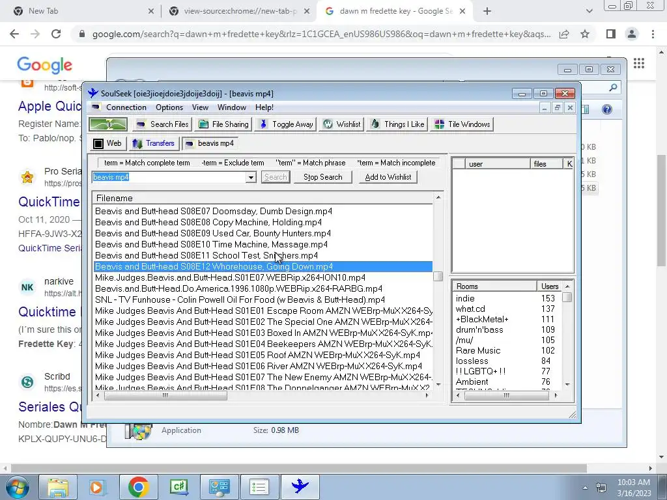
Task: Click Tile Windows toolbar button
Action: 462,124
